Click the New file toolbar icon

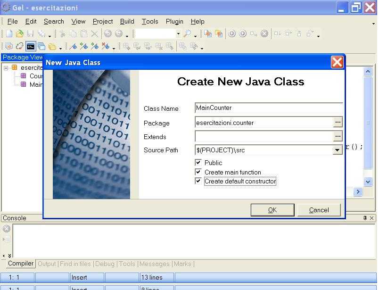[x=9, y=33]
